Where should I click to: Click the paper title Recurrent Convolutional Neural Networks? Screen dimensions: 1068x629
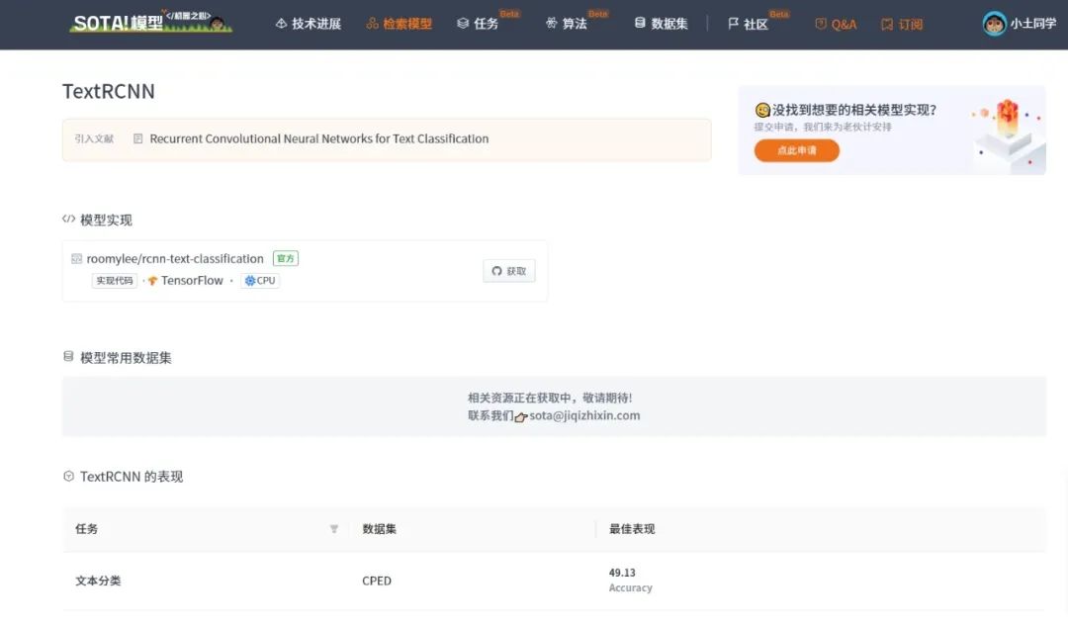pos(318,138)
